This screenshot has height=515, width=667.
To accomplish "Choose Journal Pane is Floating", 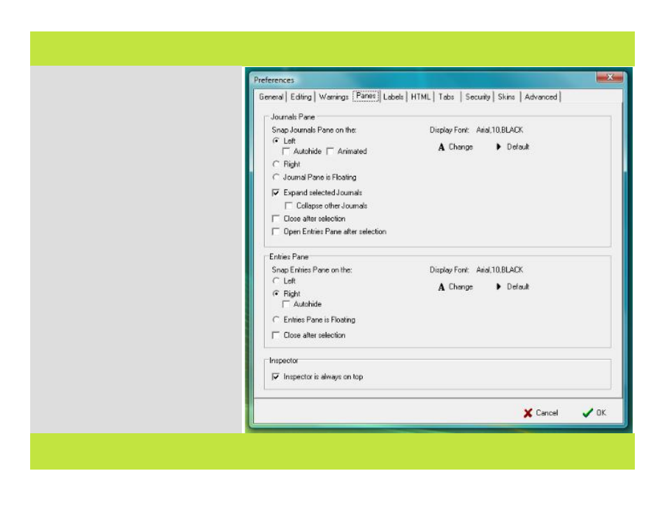I will 276,177.
